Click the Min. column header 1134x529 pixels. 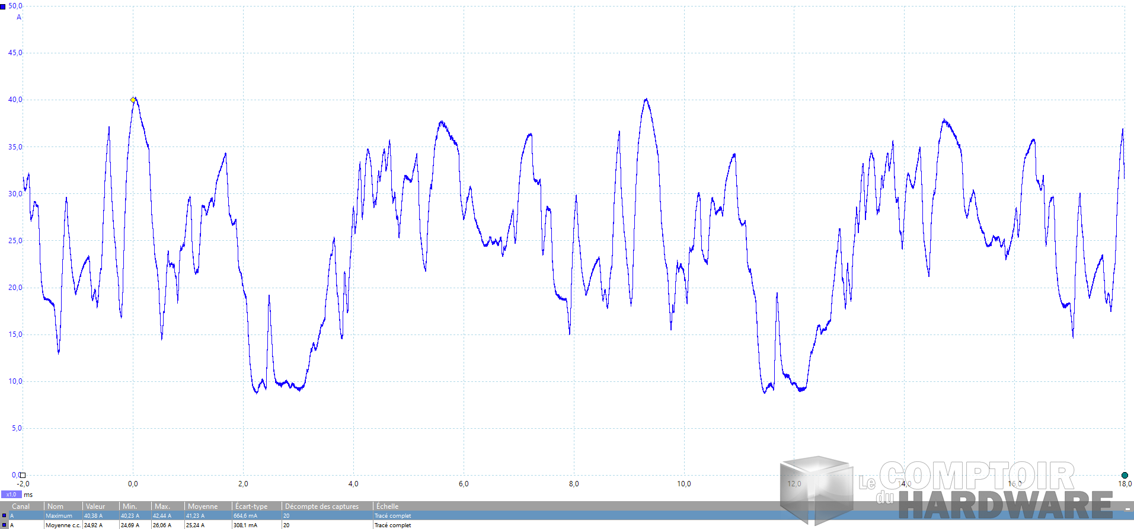point(130,506)
